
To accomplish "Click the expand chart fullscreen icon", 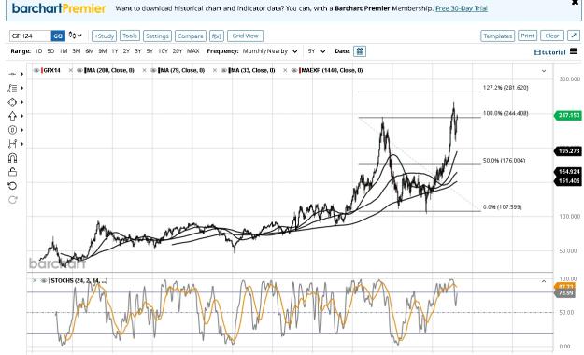I will 574,35.
